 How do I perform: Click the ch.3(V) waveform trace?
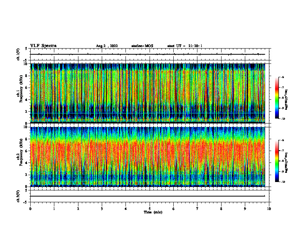[148, 196]
